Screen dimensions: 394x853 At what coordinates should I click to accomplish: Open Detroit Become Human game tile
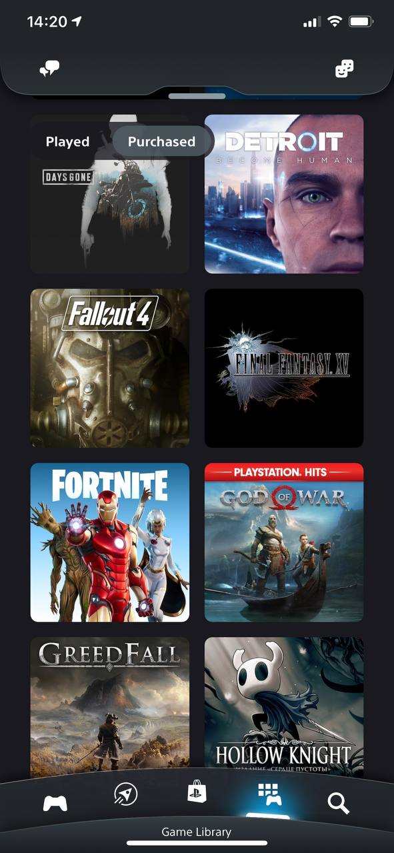284,194
